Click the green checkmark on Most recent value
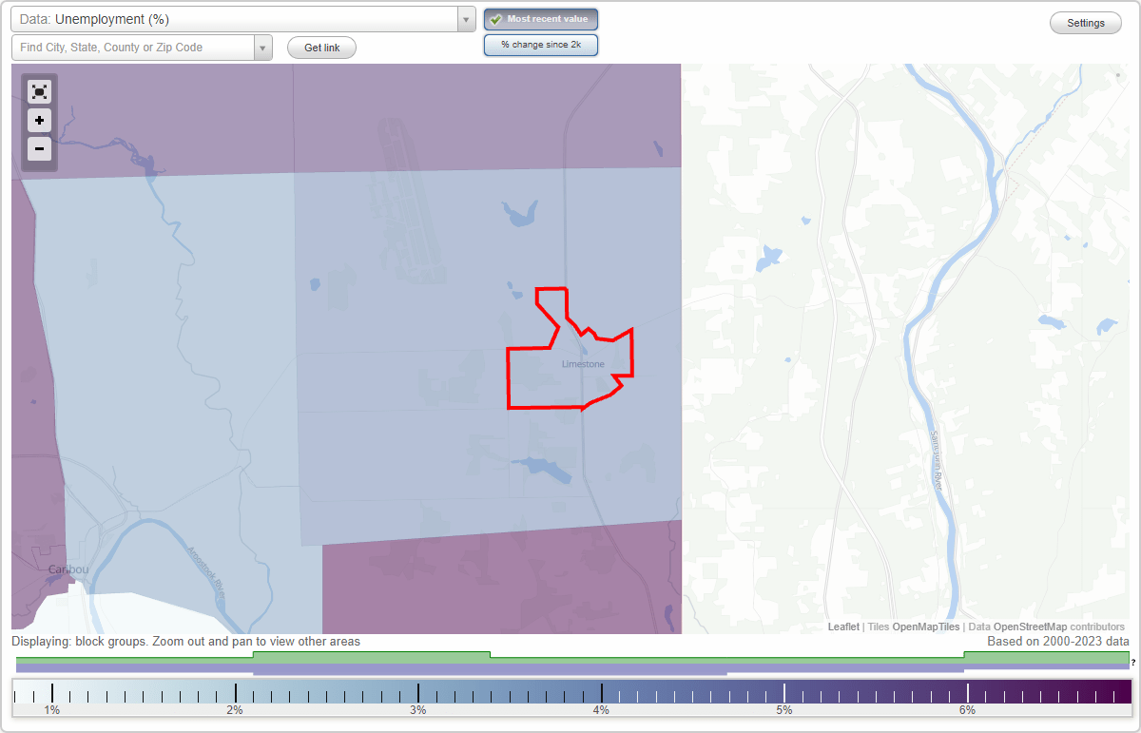The width and height of the screenshot is (1141, 733). click(496, 18)
